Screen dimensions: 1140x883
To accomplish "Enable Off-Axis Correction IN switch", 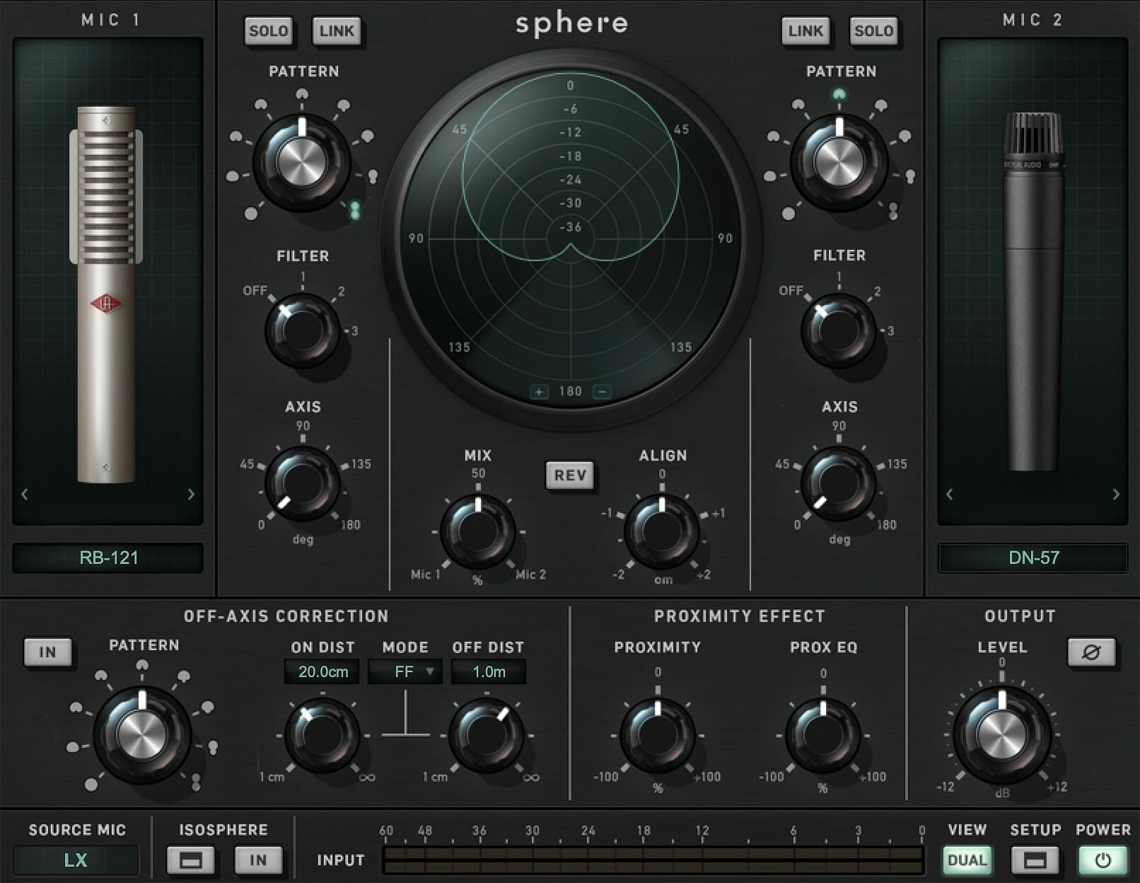I will coord(47,652).
